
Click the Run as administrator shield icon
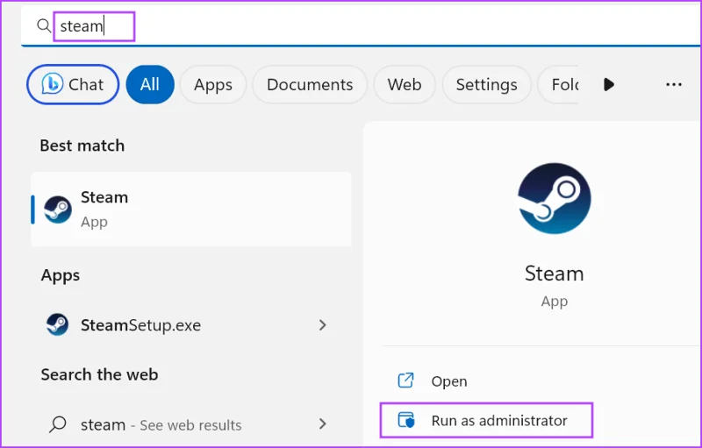pos(406,420)
